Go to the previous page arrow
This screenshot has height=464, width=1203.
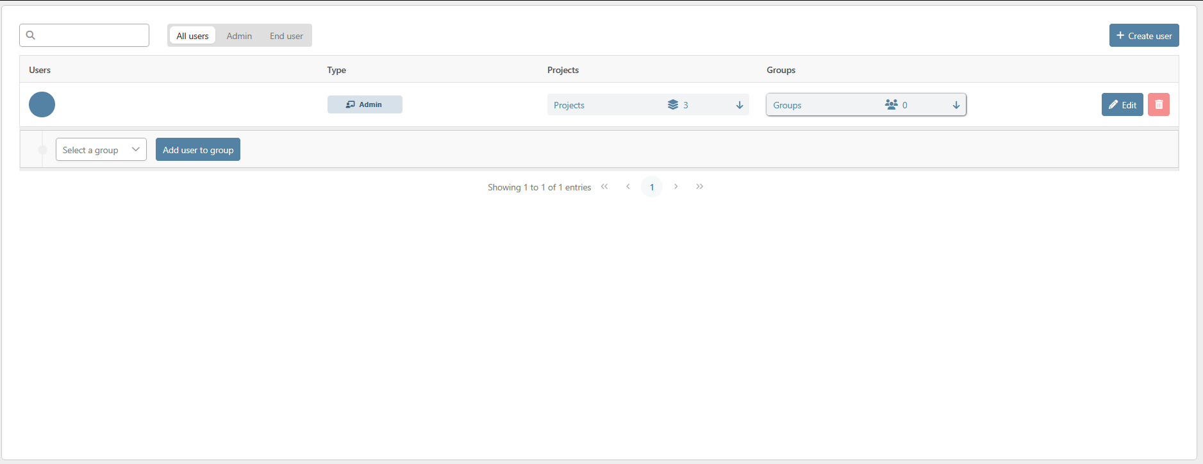click(628, 186)
